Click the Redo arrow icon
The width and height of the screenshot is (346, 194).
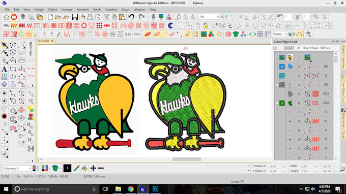(x=141, y=17)
